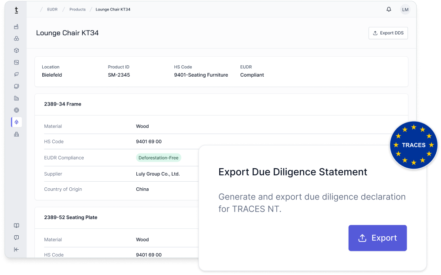Open the documentation book icon
The width and height of the screenshot is (441, 275).
[x=16, y=225]
